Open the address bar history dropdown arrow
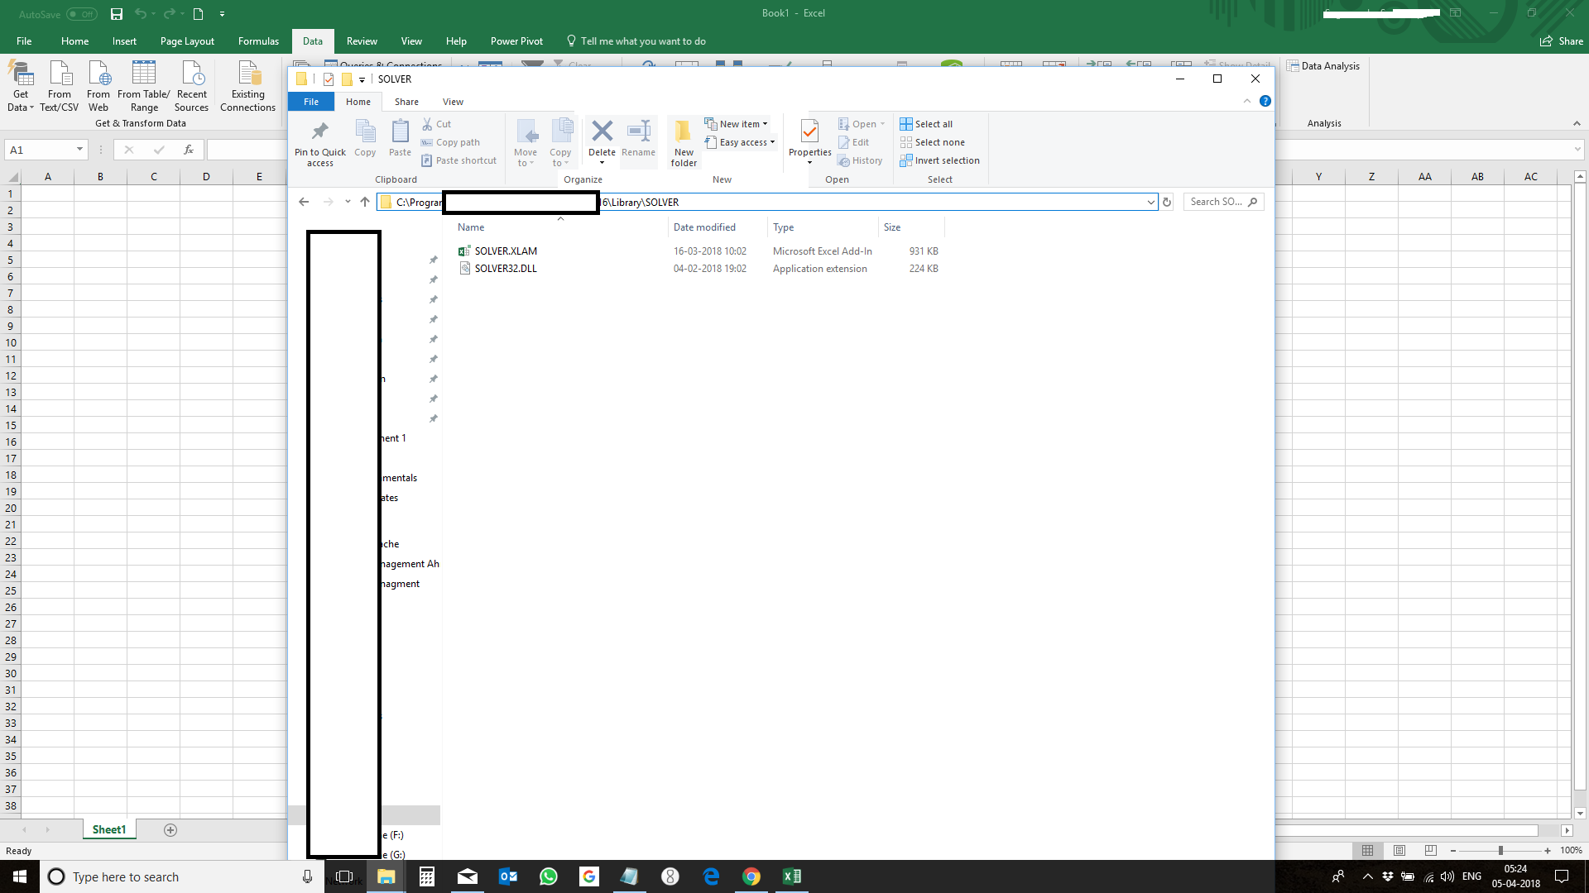The height and width of the screenshot is (893, 1589). (x=1150, y=203)
